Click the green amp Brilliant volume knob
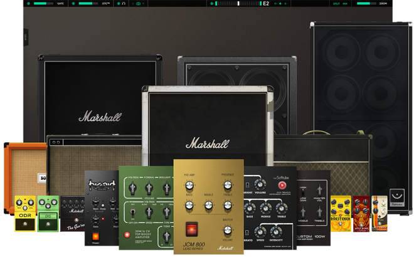The width and height of the screenshot is (414, 257). click(x=167, y=188)
